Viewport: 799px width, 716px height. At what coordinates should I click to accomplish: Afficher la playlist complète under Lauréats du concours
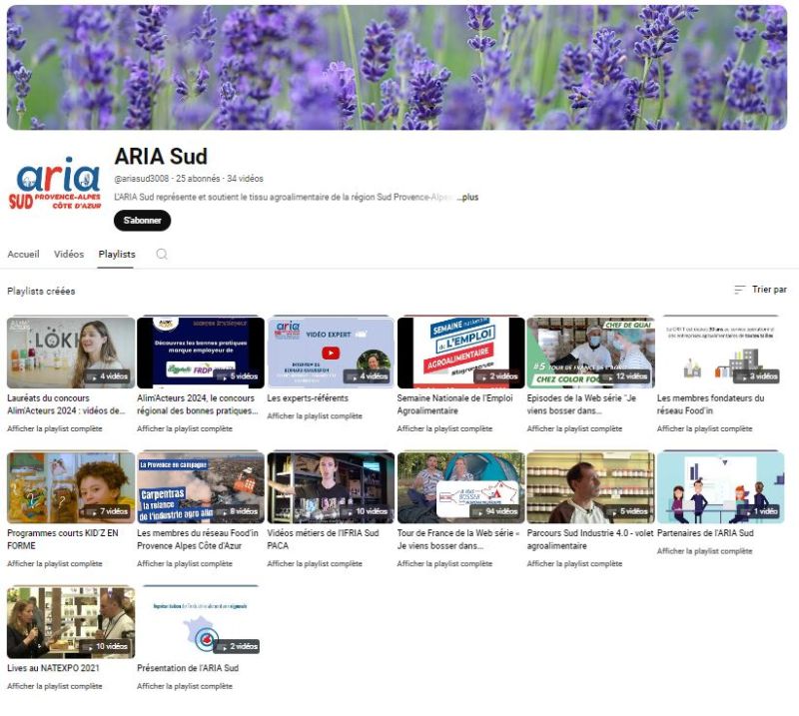coord(55,428)
